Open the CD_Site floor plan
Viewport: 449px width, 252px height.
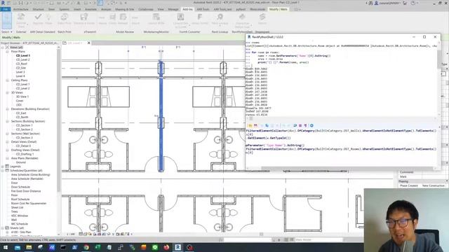click(21, 68)
